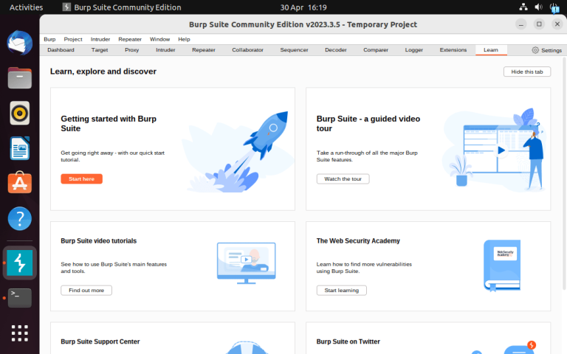Click The Web Security Academy heading

point(358,240)
